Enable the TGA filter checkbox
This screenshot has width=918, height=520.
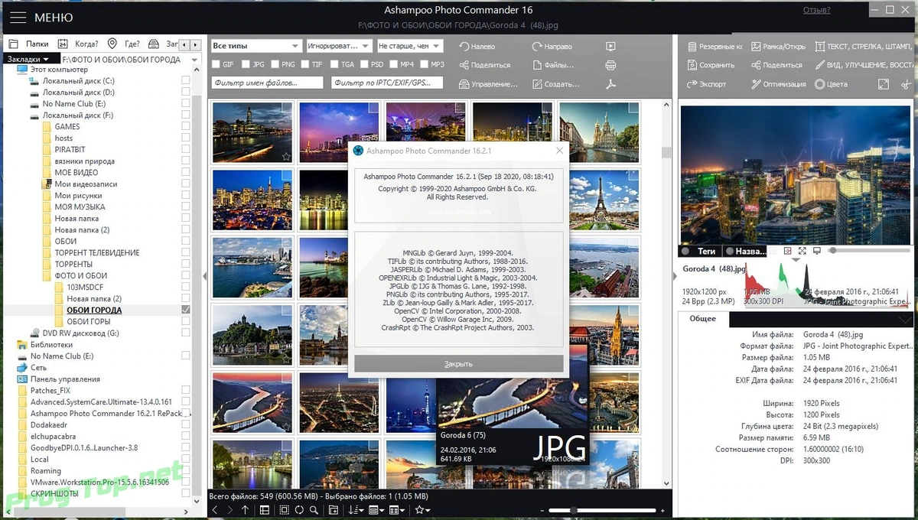pos(335,65)
